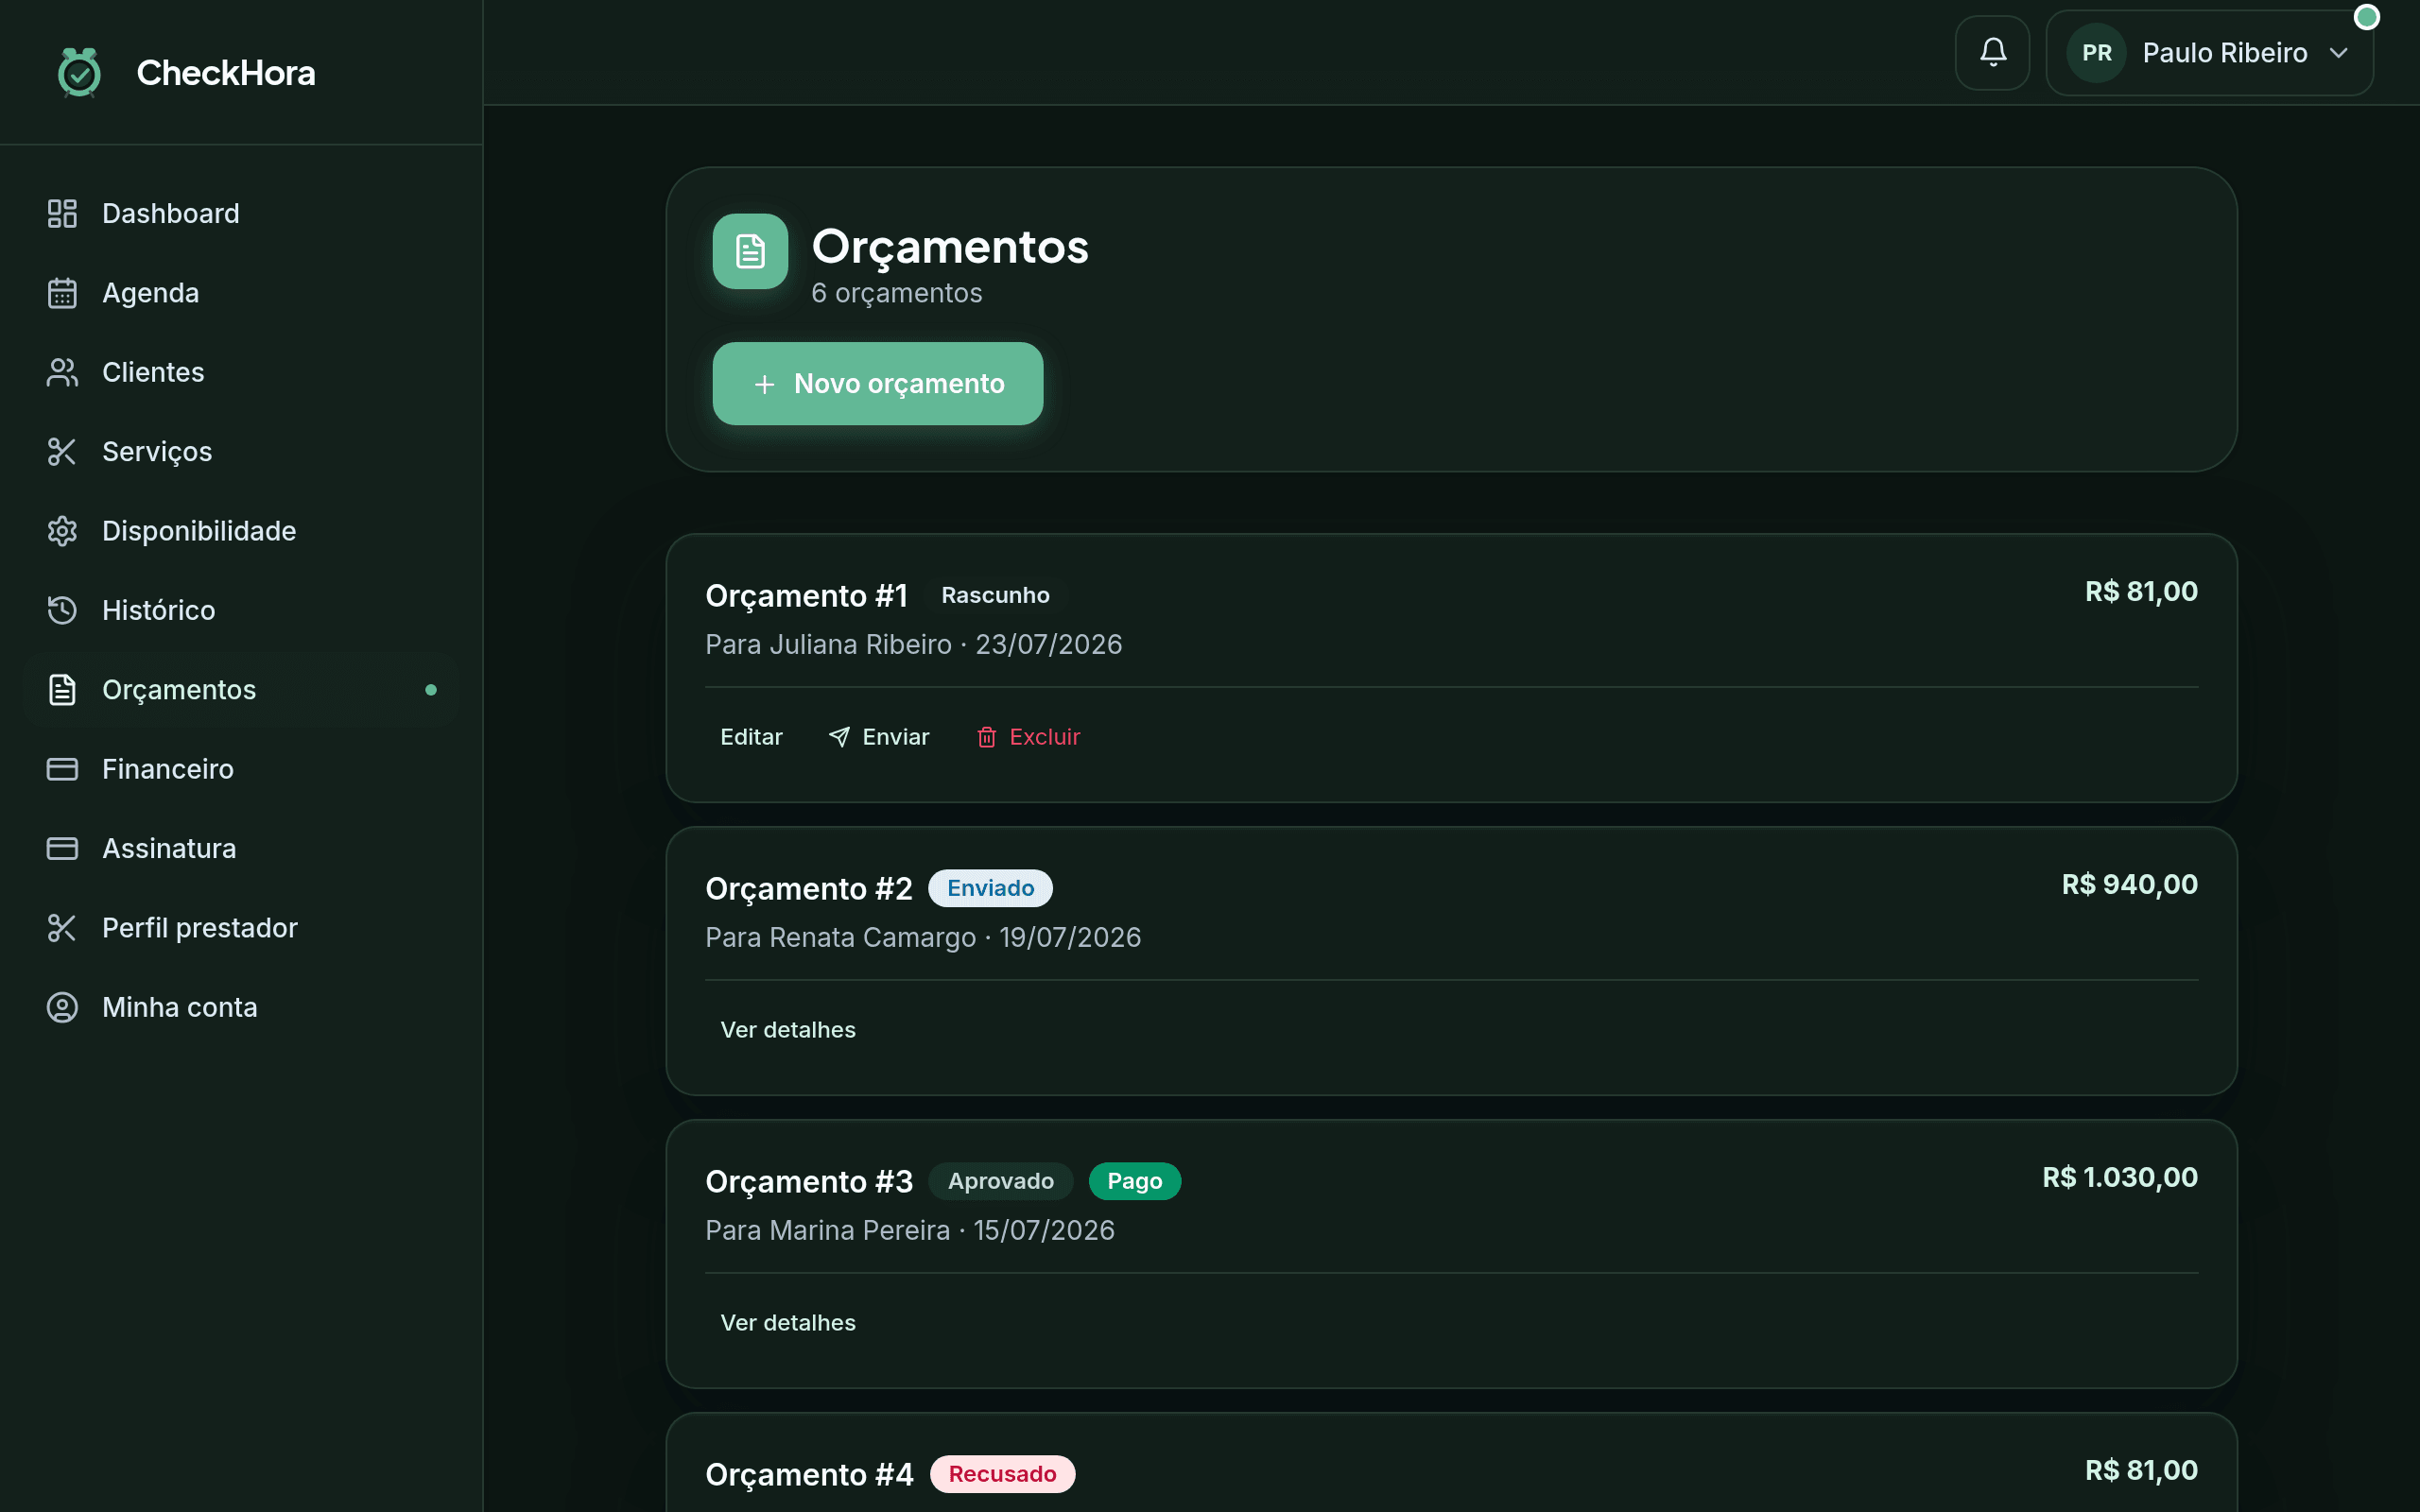Click the Histórico clock icon
The height and width of the screenshot is (1512, 2420).
(x=62, y=610)
